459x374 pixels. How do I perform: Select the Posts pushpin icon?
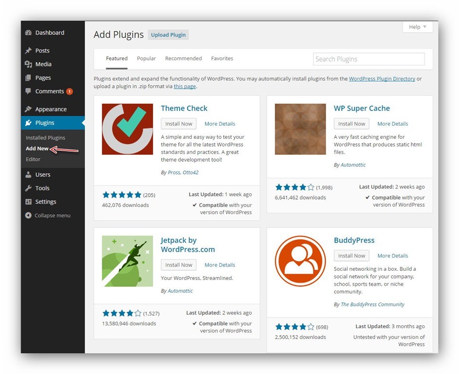(x=29, y=50)
